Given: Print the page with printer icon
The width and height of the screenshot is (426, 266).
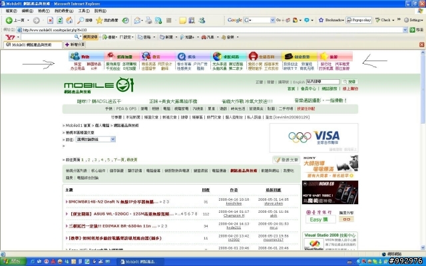Looking at the screenshot, I should (148, 21).
